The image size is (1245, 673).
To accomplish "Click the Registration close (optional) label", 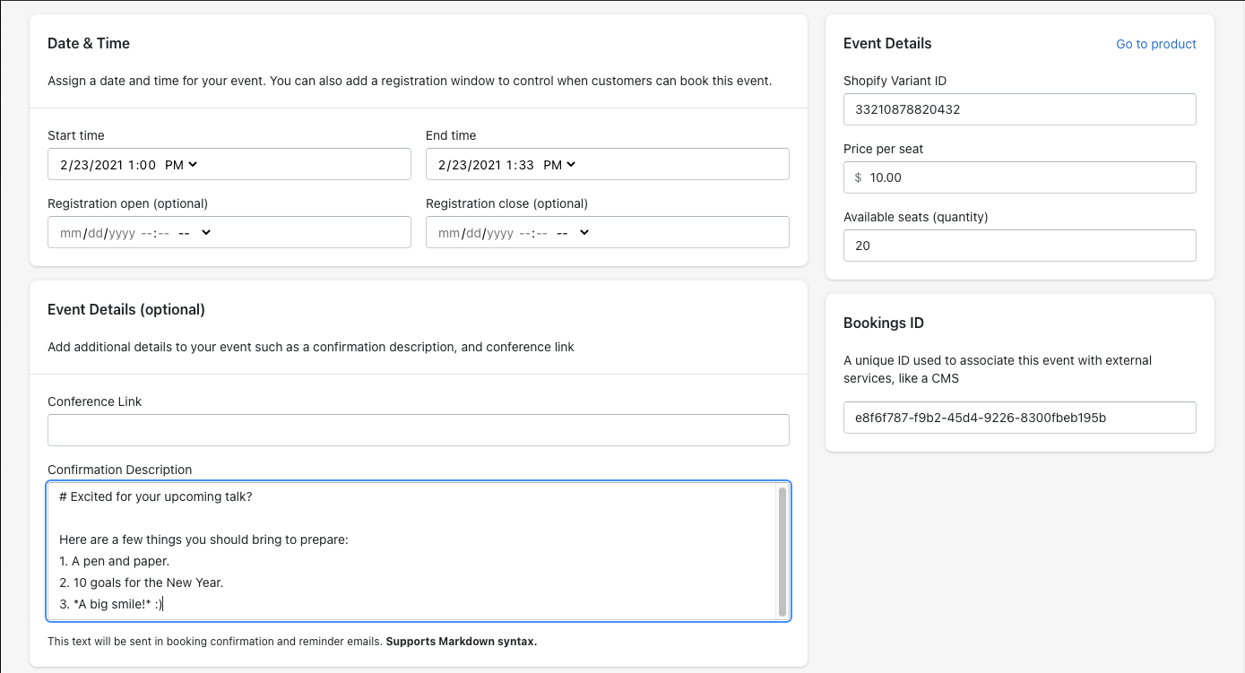I will pyautogui.click(x=506, y=203).
